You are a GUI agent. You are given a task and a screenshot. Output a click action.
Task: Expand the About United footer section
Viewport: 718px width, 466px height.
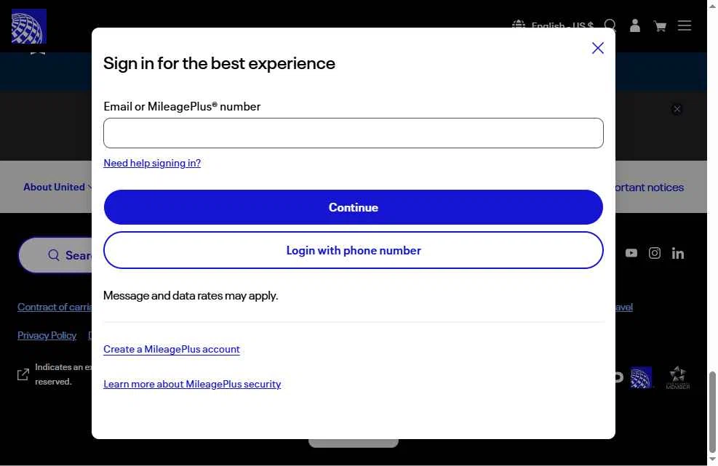pos(57,188)
